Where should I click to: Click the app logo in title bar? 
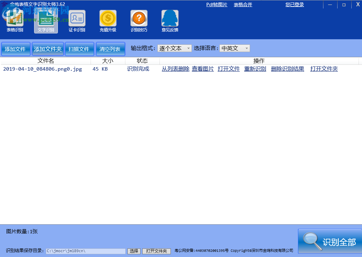coord(4,4)
